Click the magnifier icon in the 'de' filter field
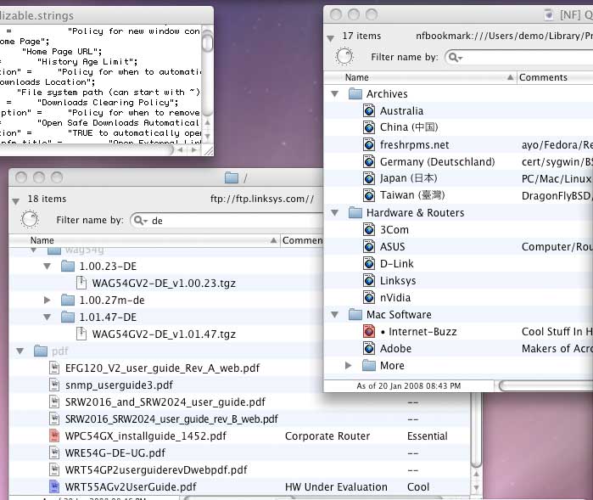593x500 pixels. [x=140, y=221]
